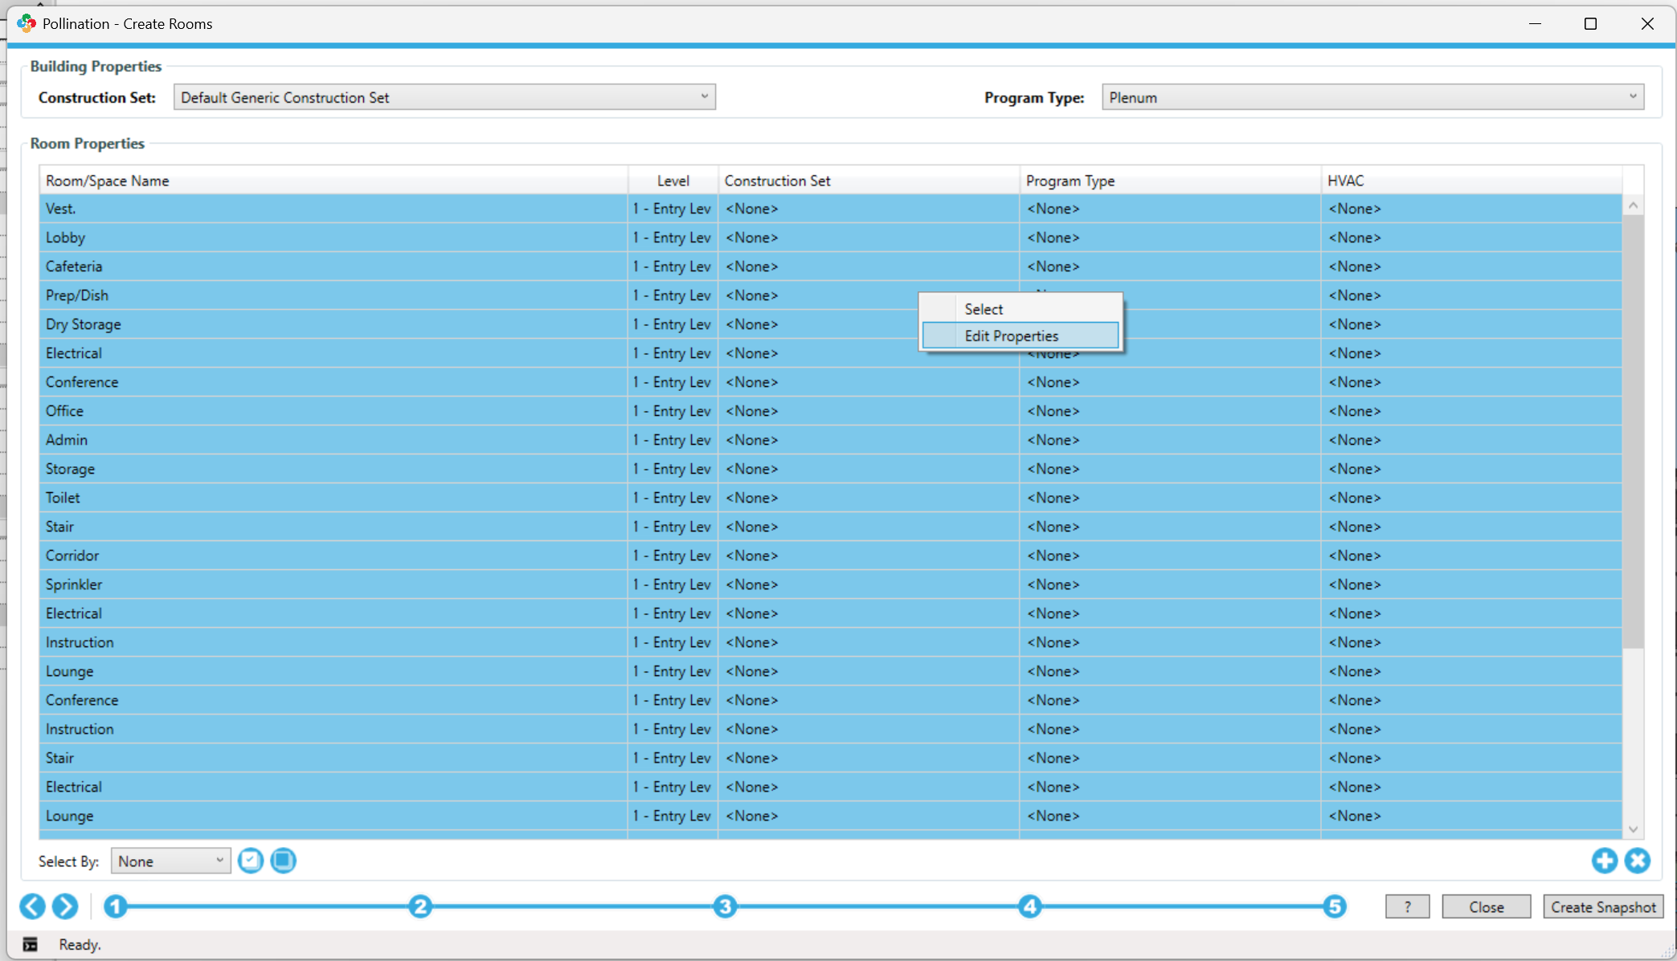Jump to wizard step 3 marker
1677x961 pixels.
[725, 906]
